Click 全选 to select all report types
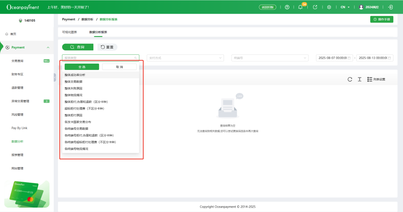The image size is (403, 212). click(x=82, y=67)
